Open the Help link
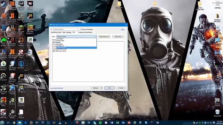The image size is (223, 125). click(x=123, y=29)
